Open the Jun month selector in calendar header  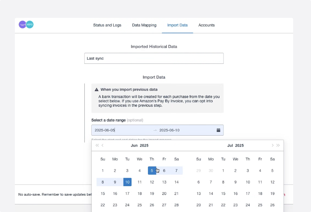(x=134, y=146)
